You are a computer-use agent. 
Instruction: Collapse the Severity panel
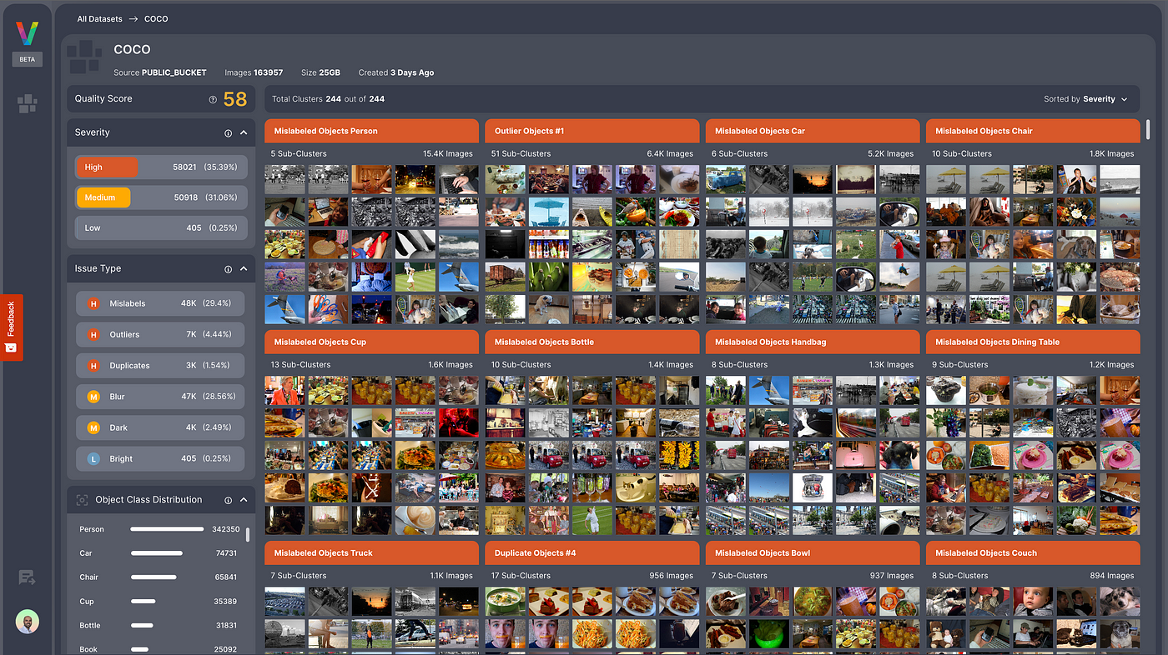244,132
